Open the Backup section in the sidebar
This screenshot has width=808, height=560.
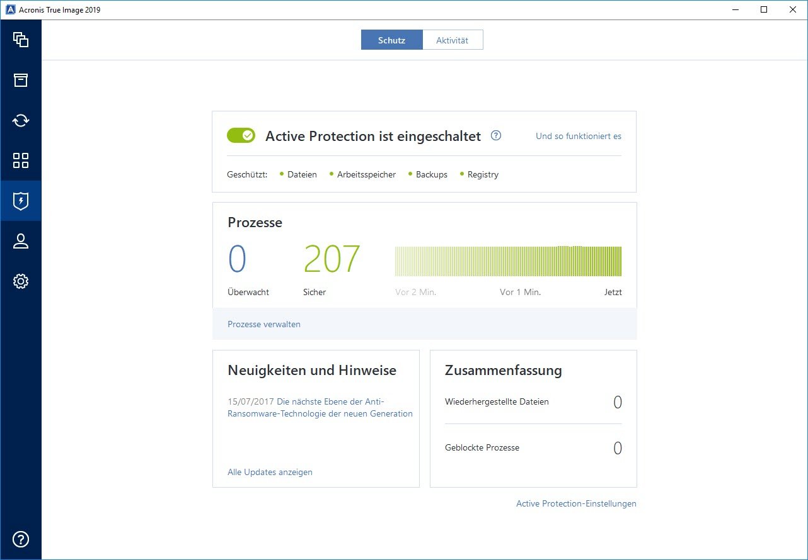[x=21, y=40]
